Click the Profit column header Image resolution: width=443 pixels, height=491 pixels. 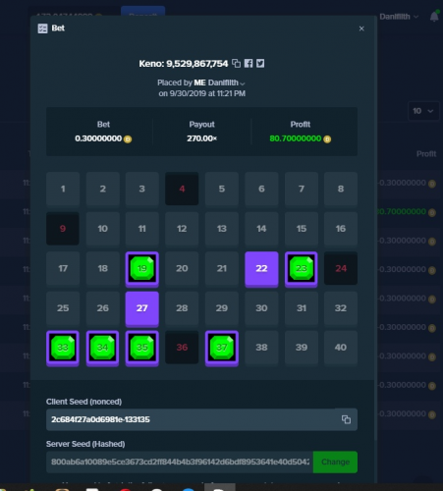[x=426, y=154]
